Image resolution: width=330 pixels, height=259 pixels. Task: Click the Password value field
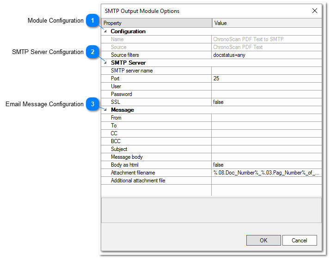(266, 94)
